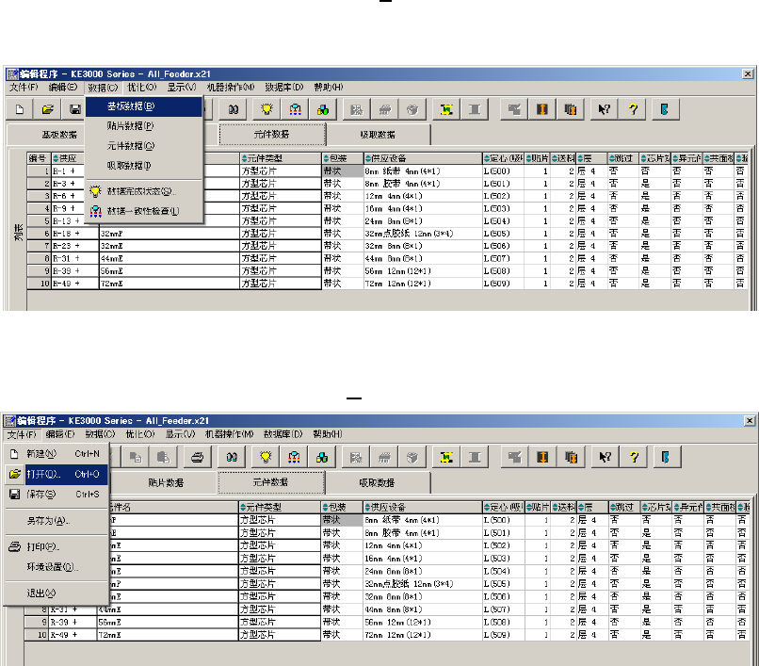
Task: Sort by 跳过 column header in 文件-menu window
Action: (x=624, y=508)
